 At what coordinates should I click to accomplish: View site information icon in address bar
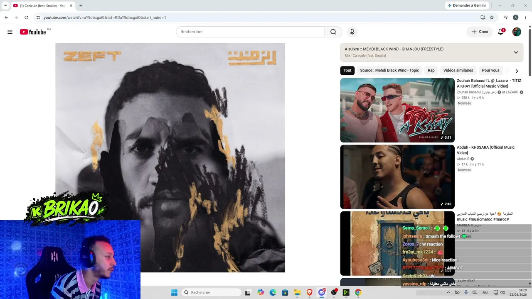pos(38,17)
